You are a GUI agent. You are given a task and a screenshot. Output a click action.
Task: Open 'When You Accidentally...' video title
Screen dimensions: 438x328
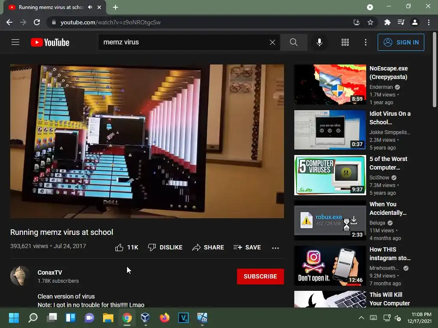click(388, 208)
